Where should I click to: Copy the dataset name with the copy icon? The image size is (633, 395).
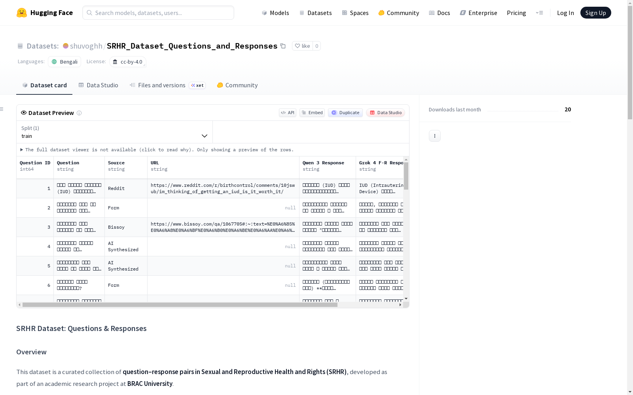pyautogui.click(x=283, y=46)
